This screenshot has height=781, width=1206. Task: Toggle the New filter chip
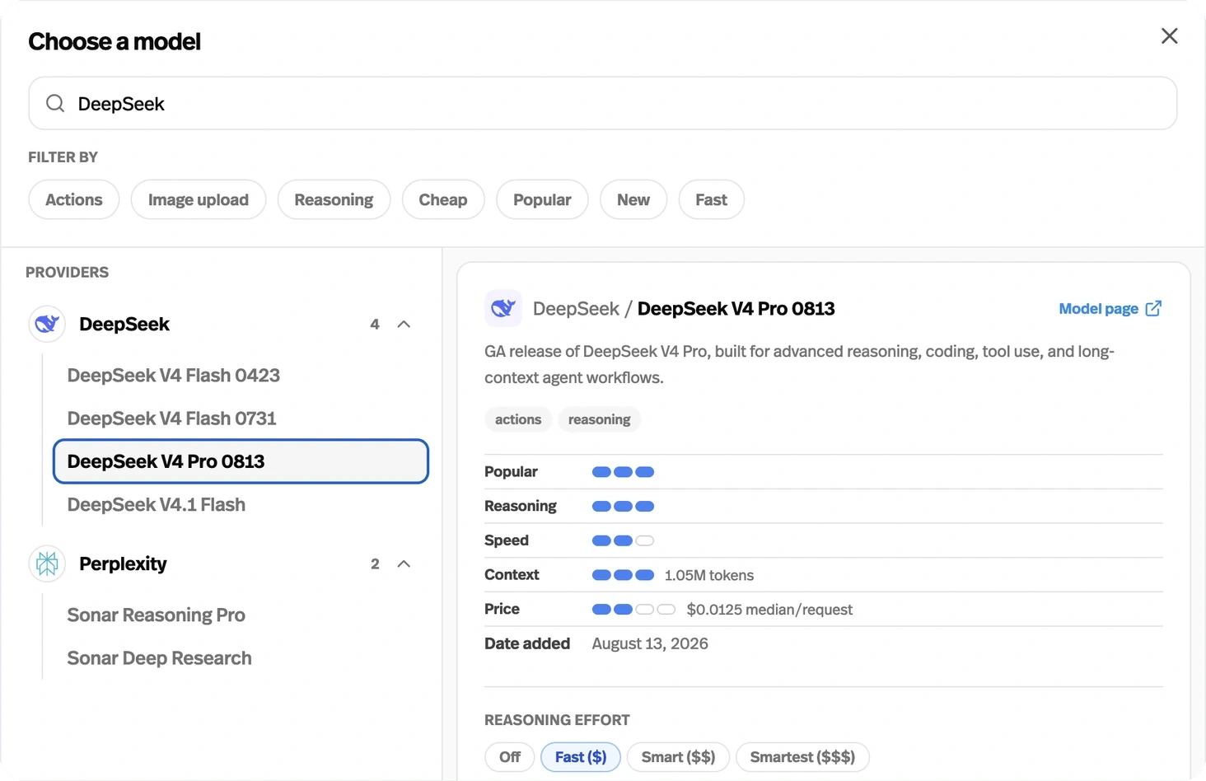point(633,199)
